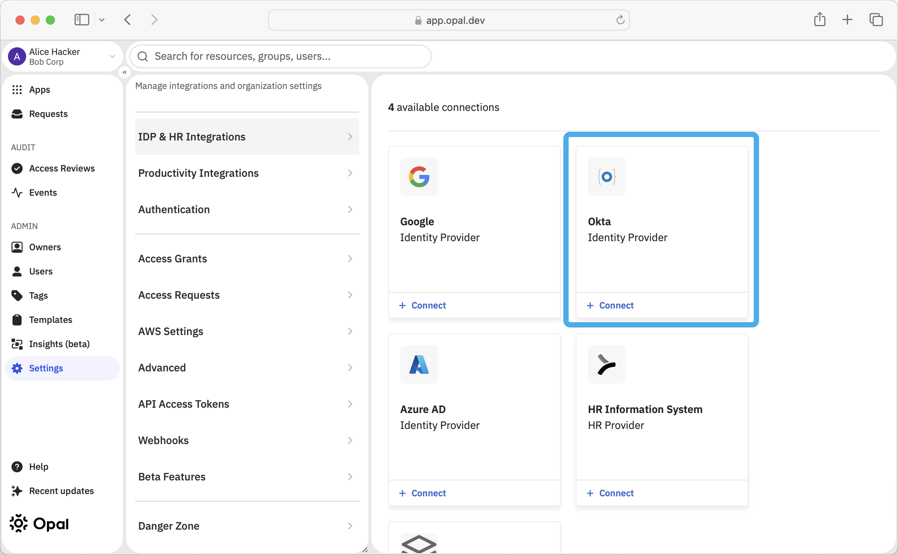Expand the Danger Zone chevron

click(x=350, y=526)
